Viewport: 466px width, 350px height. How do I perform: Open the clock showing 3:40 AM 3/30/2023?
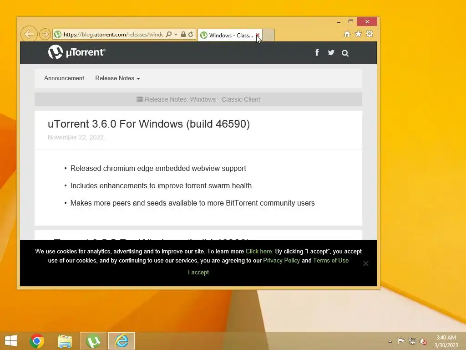coord(446,341)
